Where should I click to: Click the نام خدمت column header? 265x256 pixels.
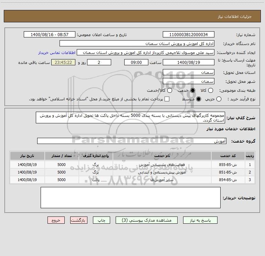point(162,156)
